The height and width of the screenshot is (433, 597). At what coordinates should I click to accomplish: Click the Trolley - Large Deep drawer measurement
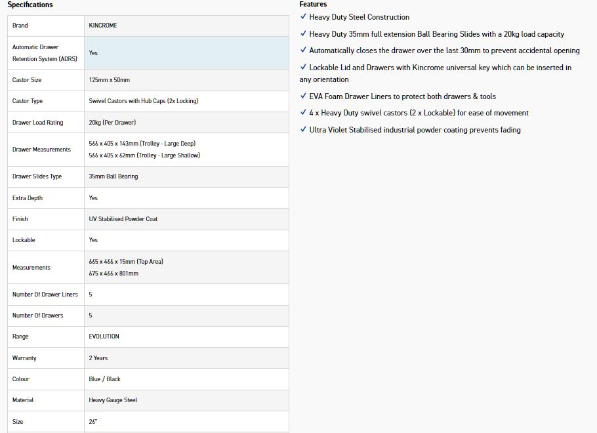pyautogui.click(x=142, y=144)
